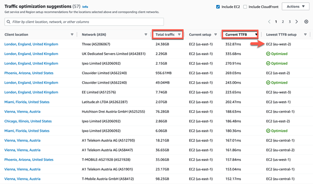Go to next page arrow
Screen dimensions: 313x186
click(x=296, y=22)
